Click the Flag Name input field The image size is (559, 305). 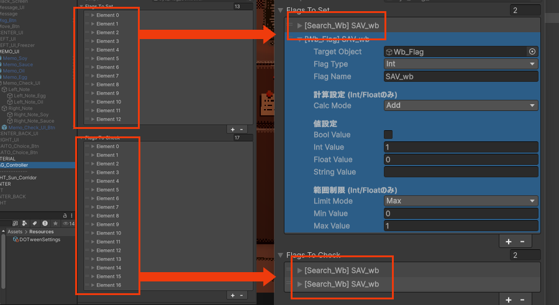(x=461, y=77)
